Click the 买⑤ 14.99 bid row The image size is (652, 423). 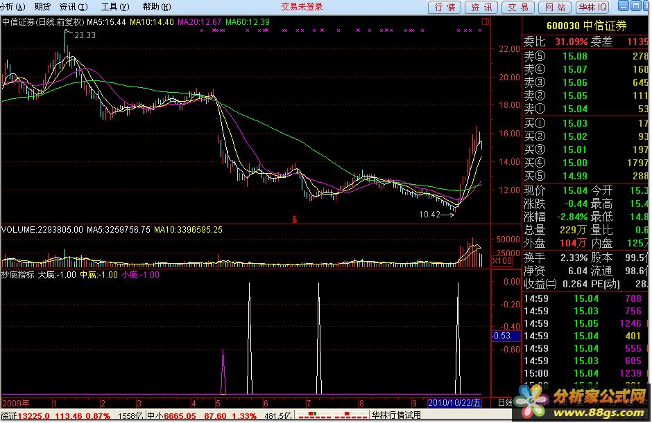(x=585, y=177)
